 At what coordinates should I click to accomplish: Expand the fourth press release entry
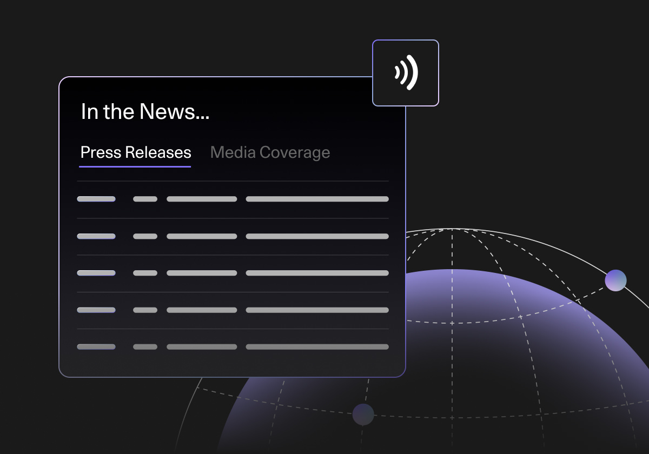pos(233,310)
